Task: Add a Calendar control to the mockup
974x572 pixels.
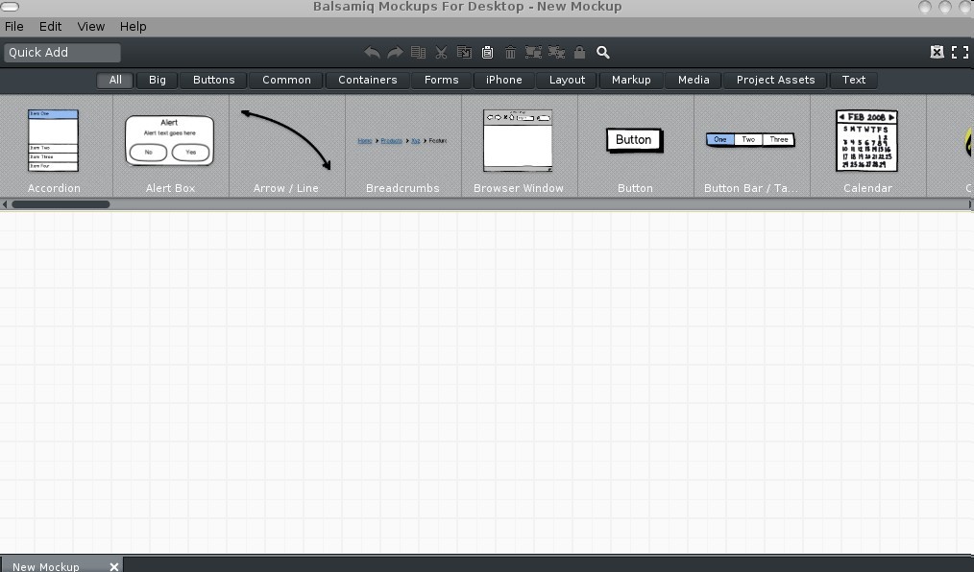Action: pos(866,140)
